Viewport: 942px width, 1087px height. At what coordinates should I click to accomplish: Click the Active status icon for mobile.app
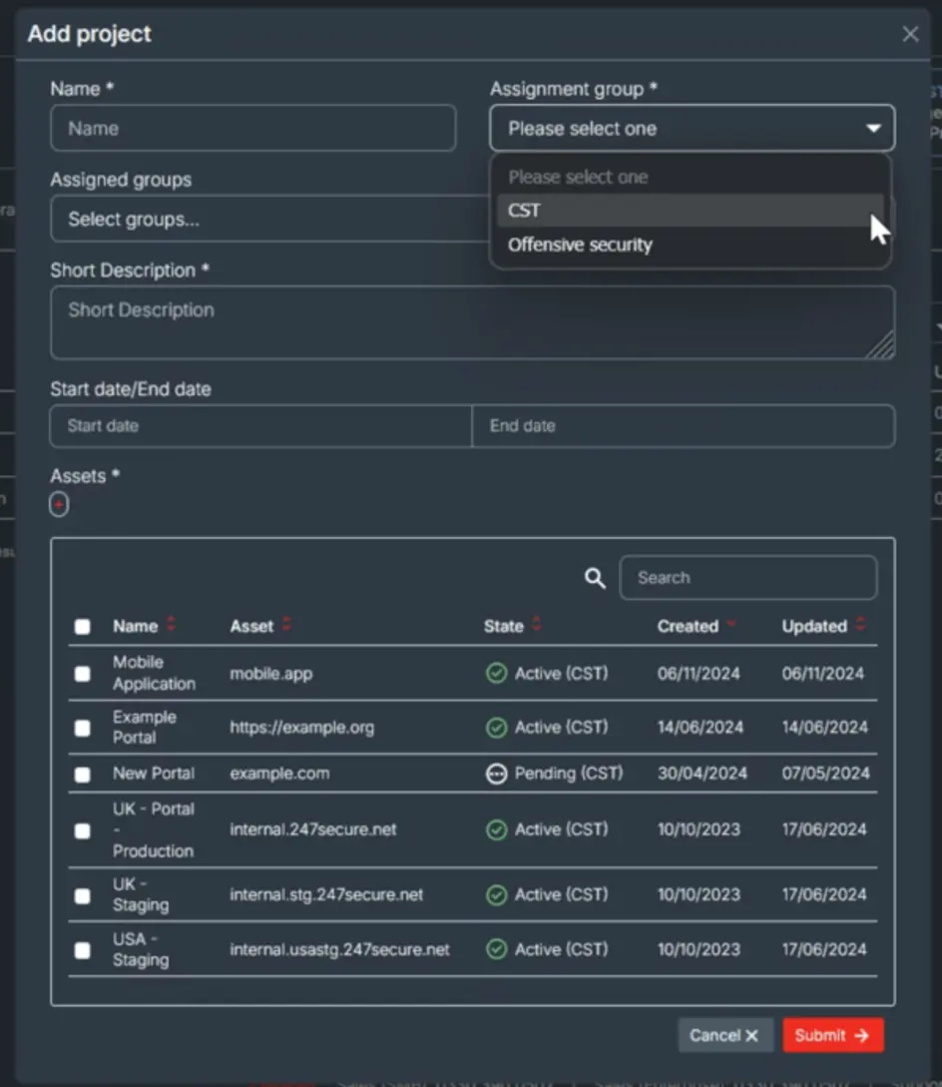coord(496,673)
